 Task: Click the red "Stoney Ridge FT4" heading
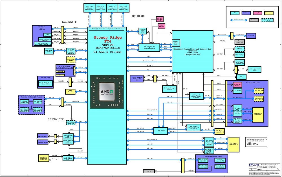[x=107, y=40]
